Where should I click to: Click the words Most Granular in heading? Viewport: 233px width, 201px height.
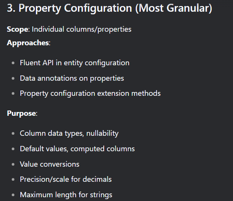click(x=174, y=8)
